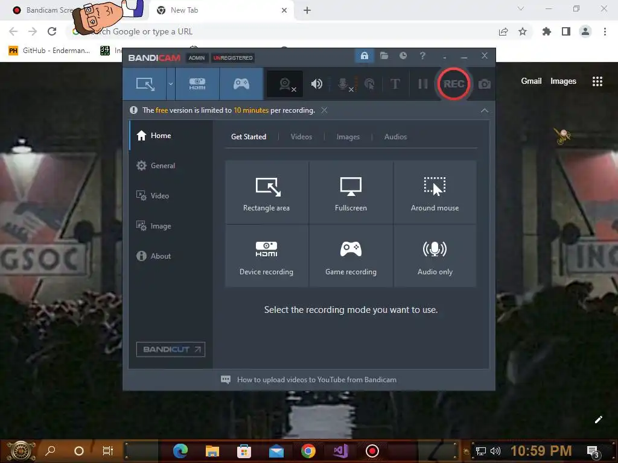
Task: Go forward in Chrome
Action: pyautogui.click(x=33, y=31)
